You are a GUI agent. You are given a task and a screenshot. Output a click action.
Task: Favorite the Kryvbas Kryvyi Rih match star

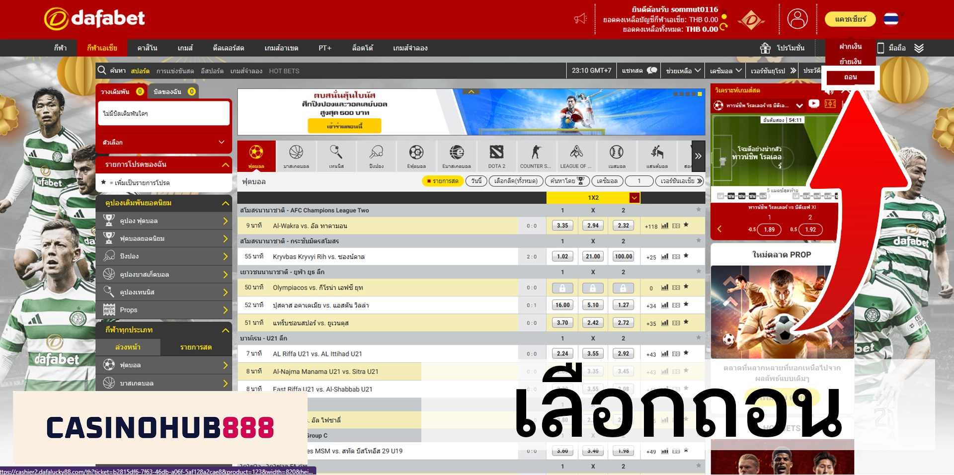pos(686,256)
